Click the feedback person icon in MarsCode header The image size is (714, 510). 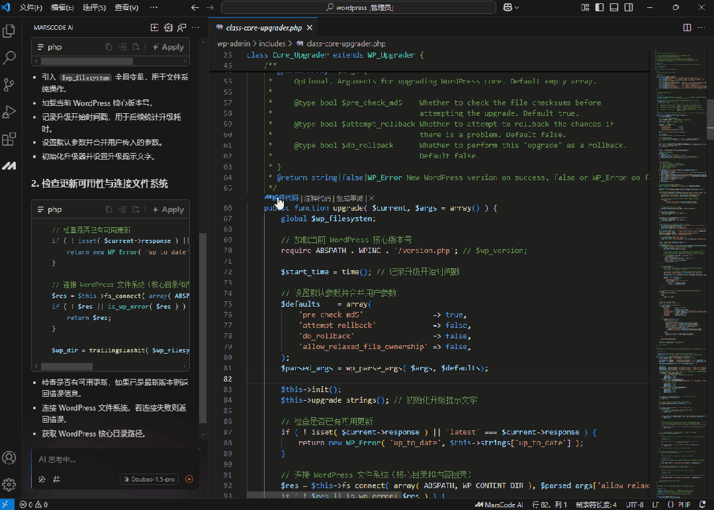[182, 28]
